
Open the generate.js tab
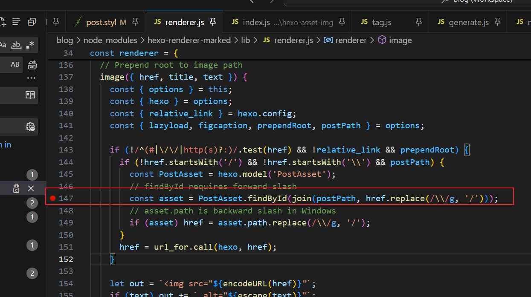[468, 22]
